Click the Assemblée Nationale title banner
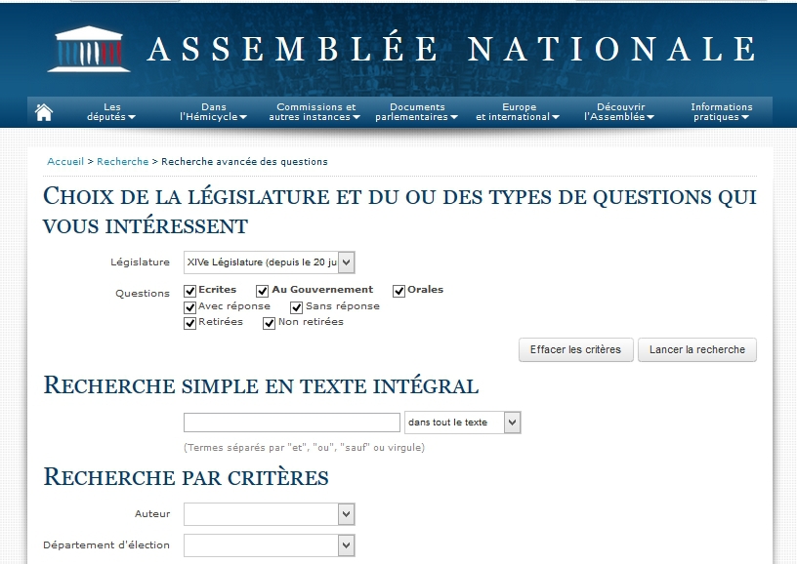The image size is (797, 564). pos(452,49)
